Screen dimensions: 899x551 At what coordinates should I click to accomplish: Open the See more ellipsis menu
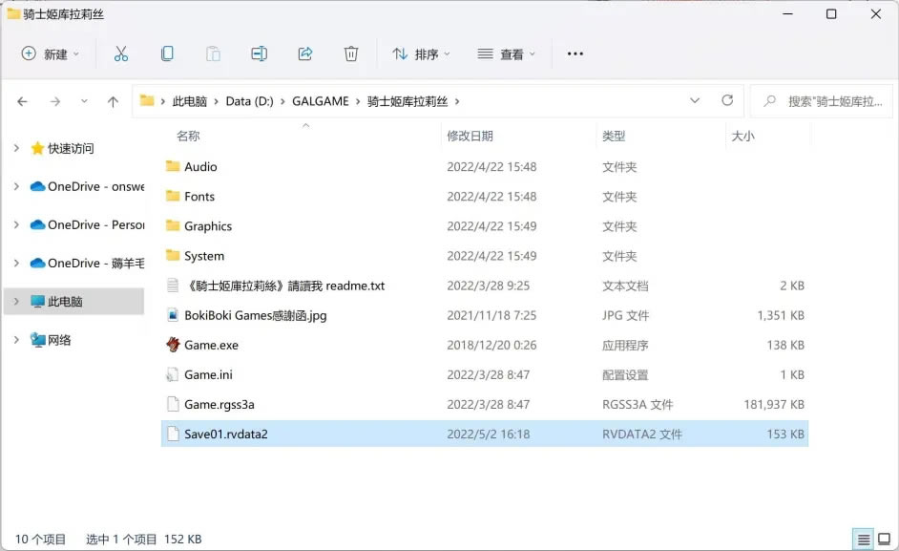tap(575, 54)
